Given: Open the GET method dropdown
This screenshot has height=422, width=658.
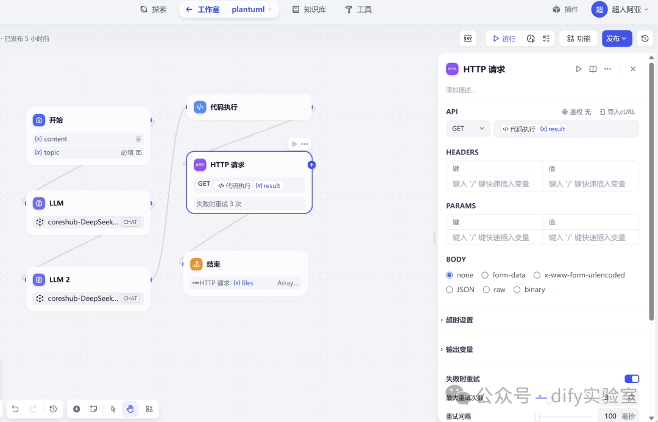Looking at the screenshot, I should (x=468, y=129).
